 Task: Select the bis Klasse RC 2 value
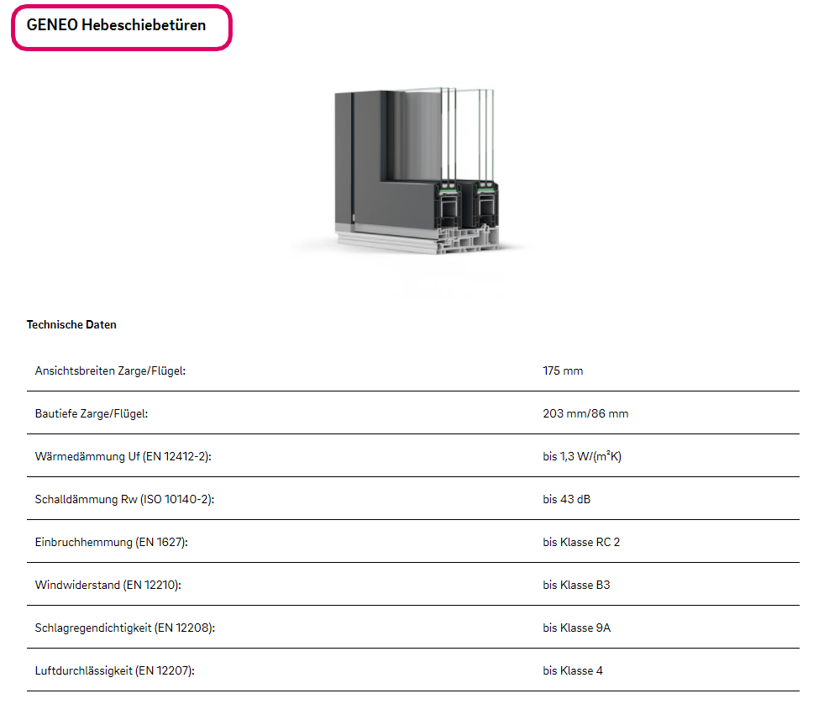(x=581, y=542)
